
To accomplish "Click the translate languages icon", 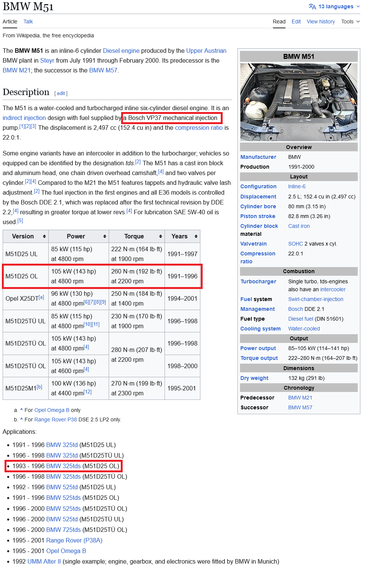I will click(312, 6).
